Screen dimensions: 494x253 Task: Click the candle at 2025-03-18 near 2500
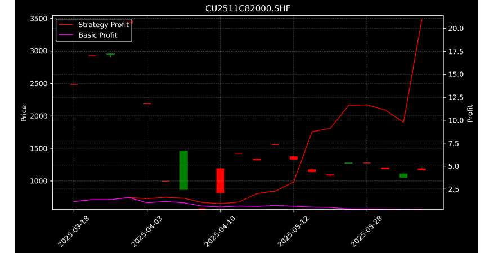pyautogui.click(x=74, y=84)
